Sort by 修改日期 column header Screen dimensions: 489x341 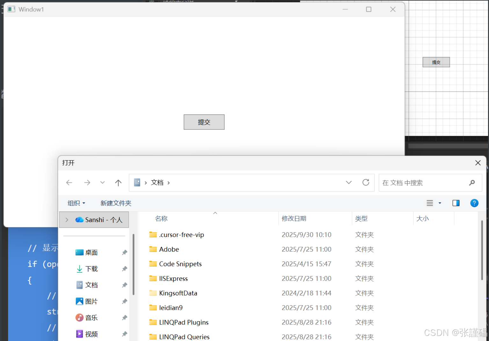(x=294, y=219)
